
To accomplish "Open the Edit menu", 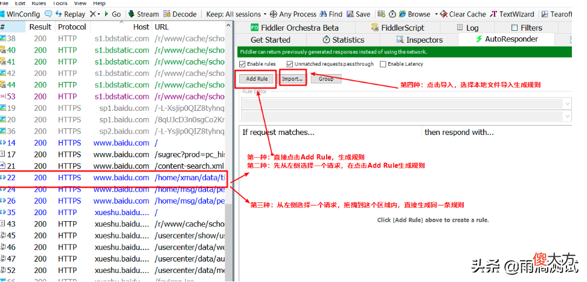I will [21, 3].
